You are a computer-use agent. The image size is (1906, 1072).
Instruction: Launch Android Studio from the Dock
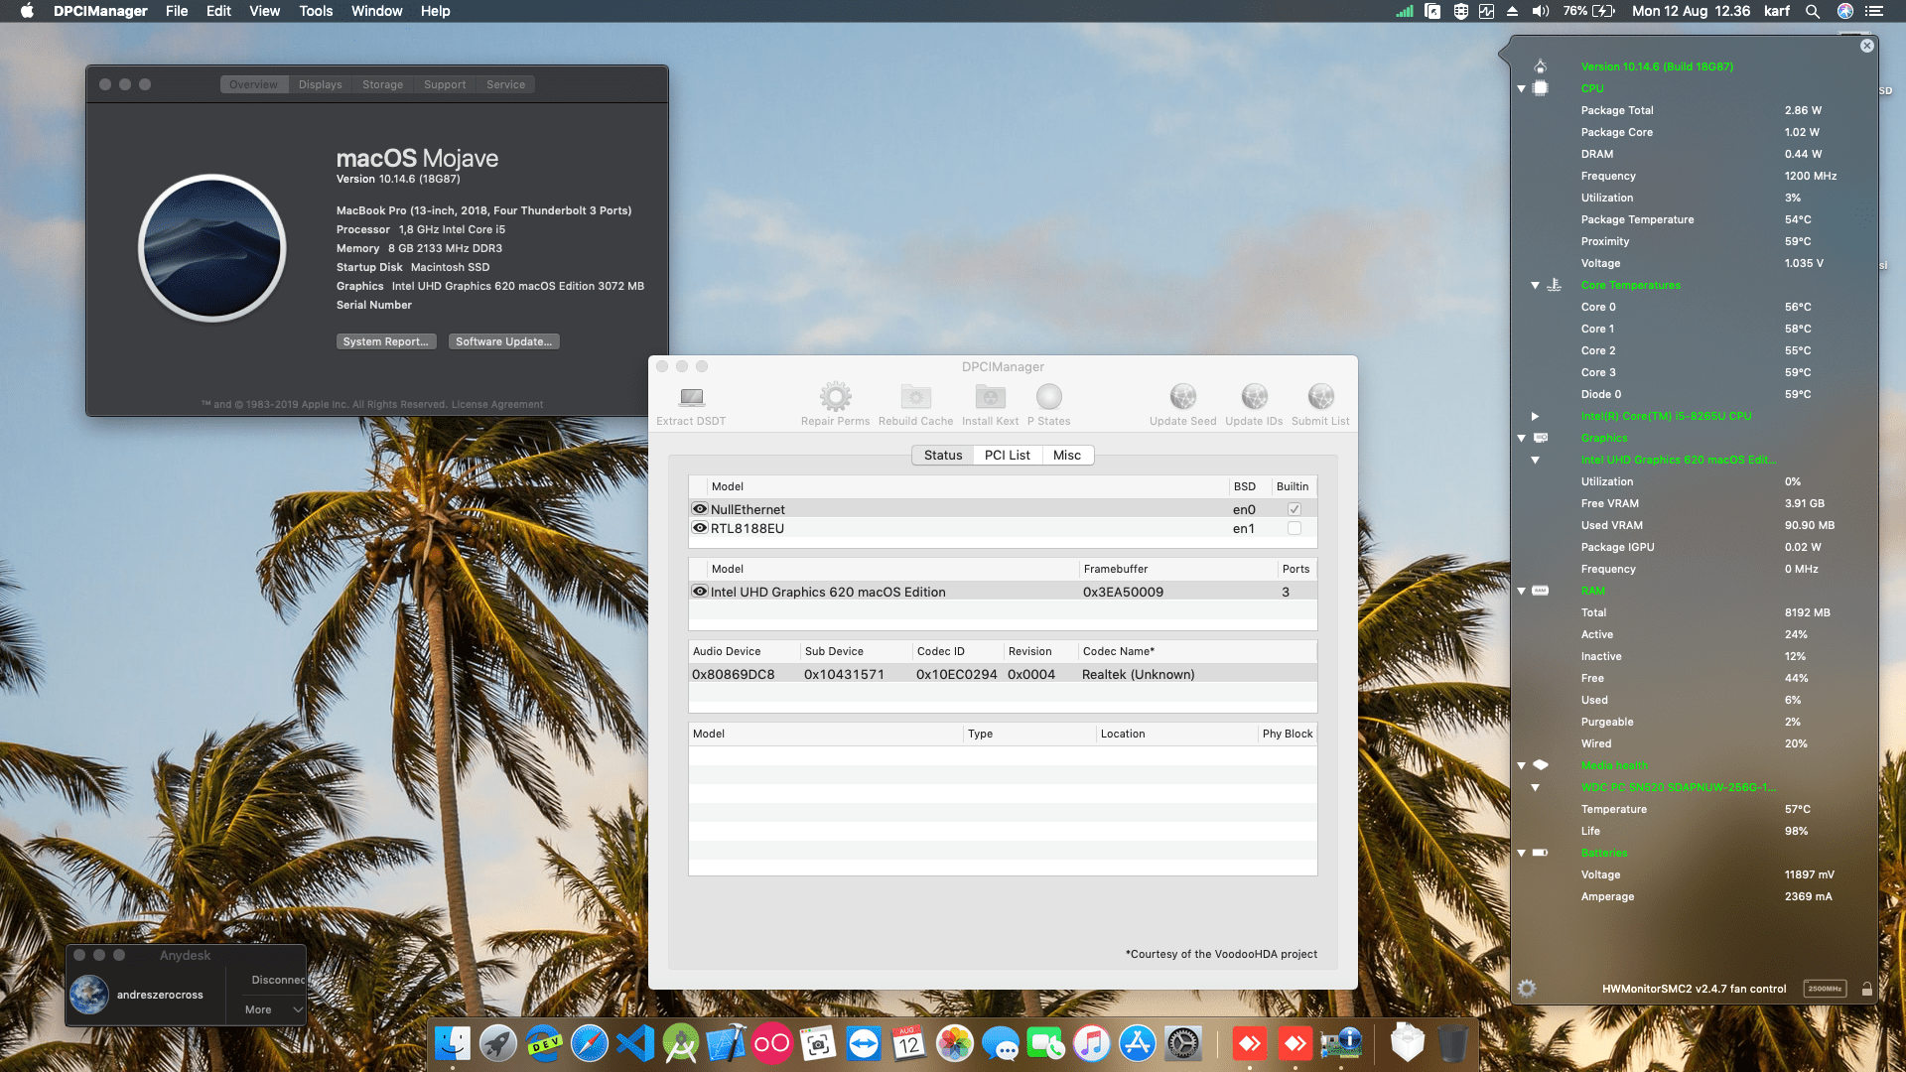point(681,1043)
